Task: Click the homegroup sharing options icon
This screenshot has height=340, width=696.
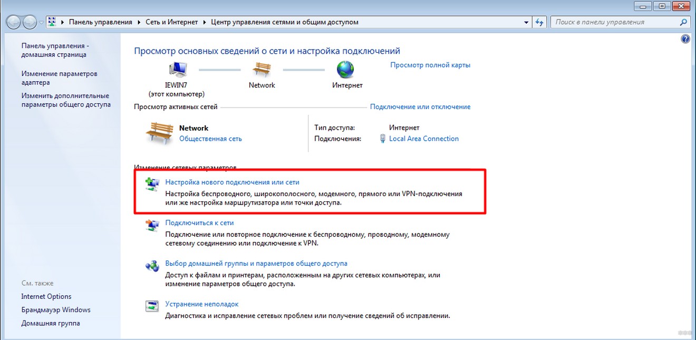Action: (x=152, y=265)
